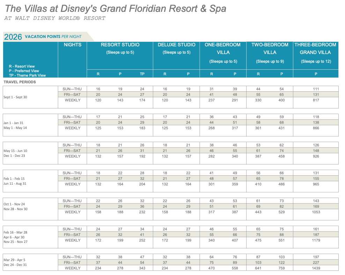The height and width of the screenshot is (275, 345).
Task: Click the "Oct 1 - Nov 24" travel period
Action: [x=14, y=204]
